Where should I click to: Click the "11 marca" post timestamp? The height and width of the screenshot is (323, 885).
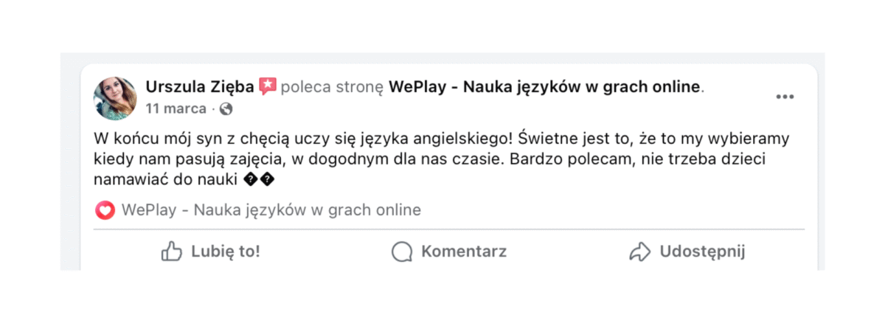[176, 109]
